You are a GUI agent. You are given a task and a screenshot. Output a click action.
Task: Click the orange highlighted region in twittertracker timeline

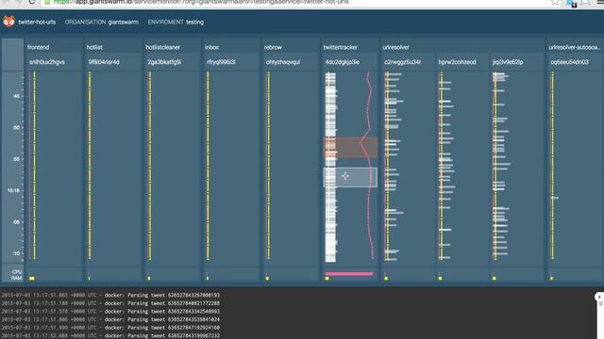350,147
